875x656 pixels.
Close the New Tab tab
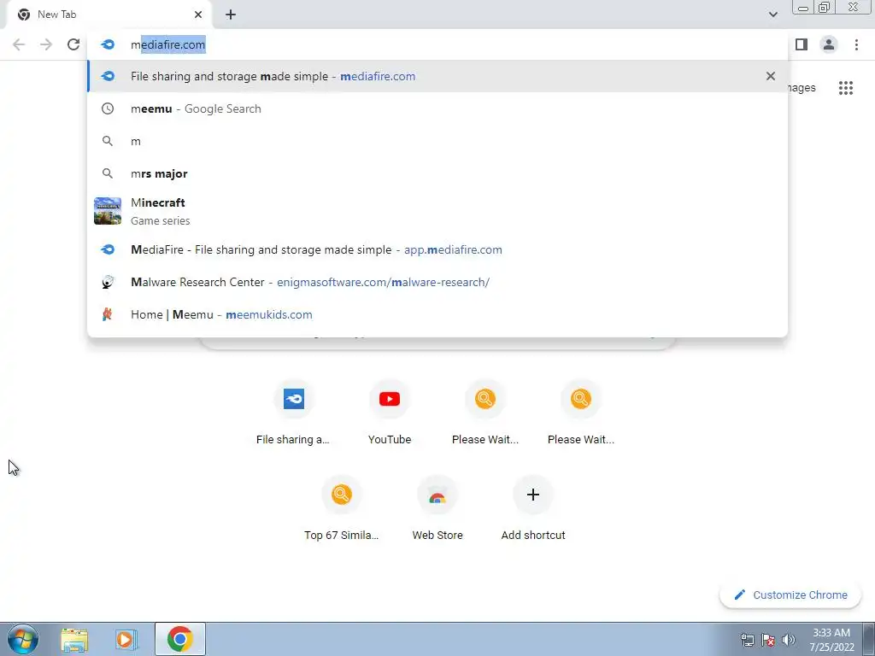click(198, 15)
